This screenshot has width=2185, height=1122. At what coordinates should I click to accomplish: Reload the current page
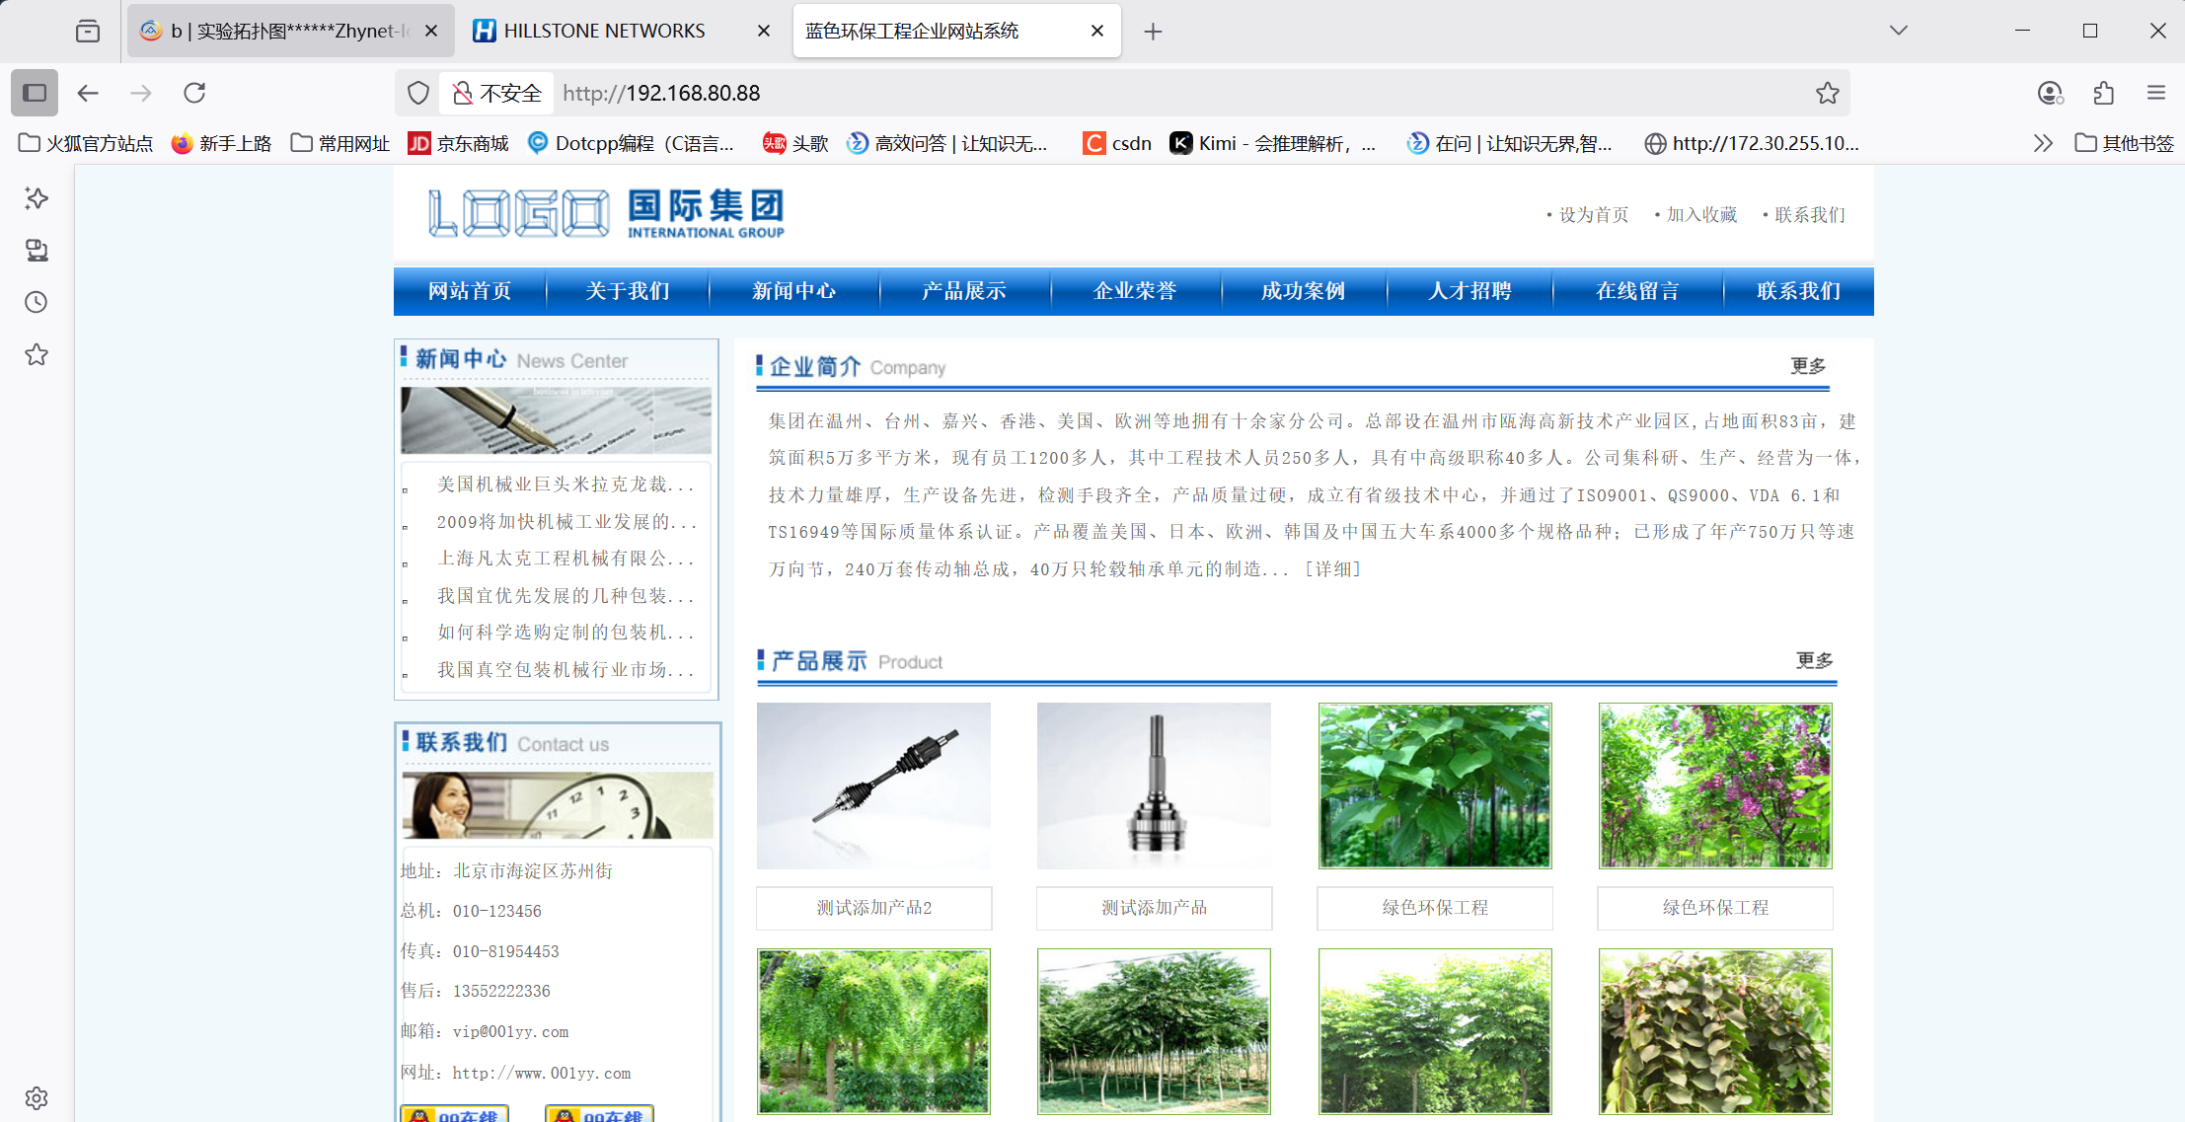[194, 93]
